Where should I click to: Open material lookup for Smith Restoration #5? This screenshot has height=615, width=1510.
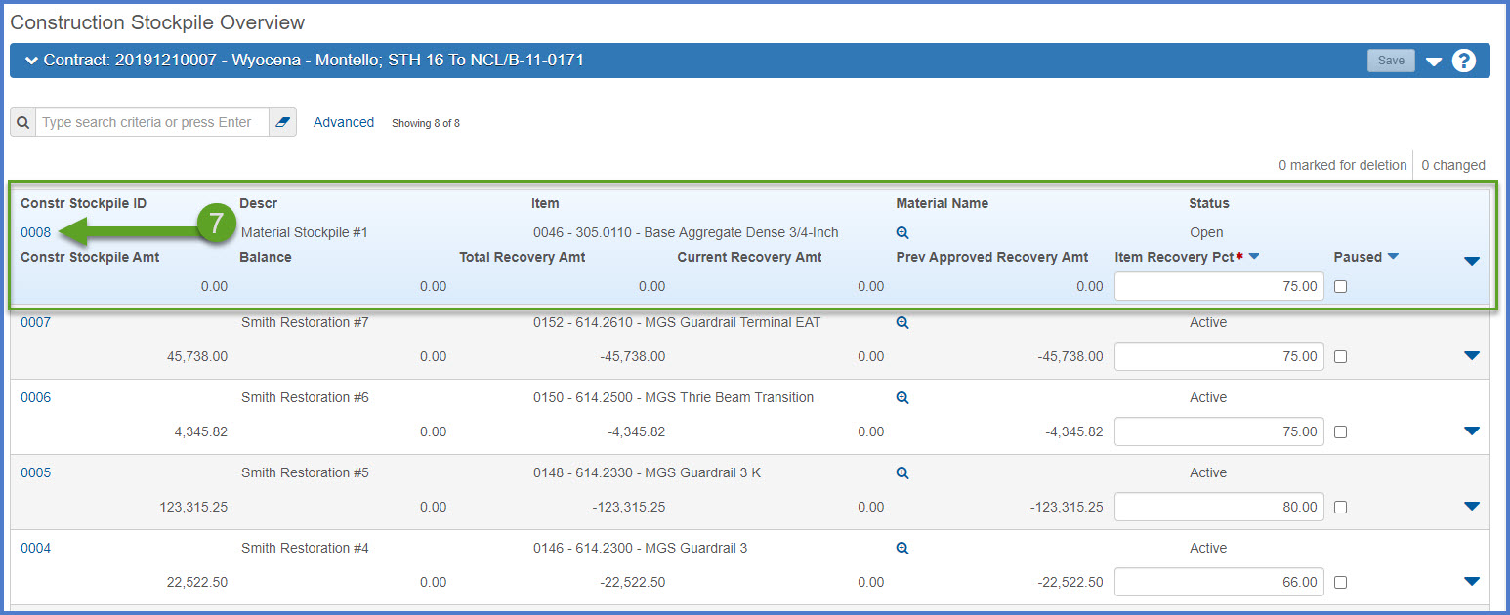click(x=902, y=473)
